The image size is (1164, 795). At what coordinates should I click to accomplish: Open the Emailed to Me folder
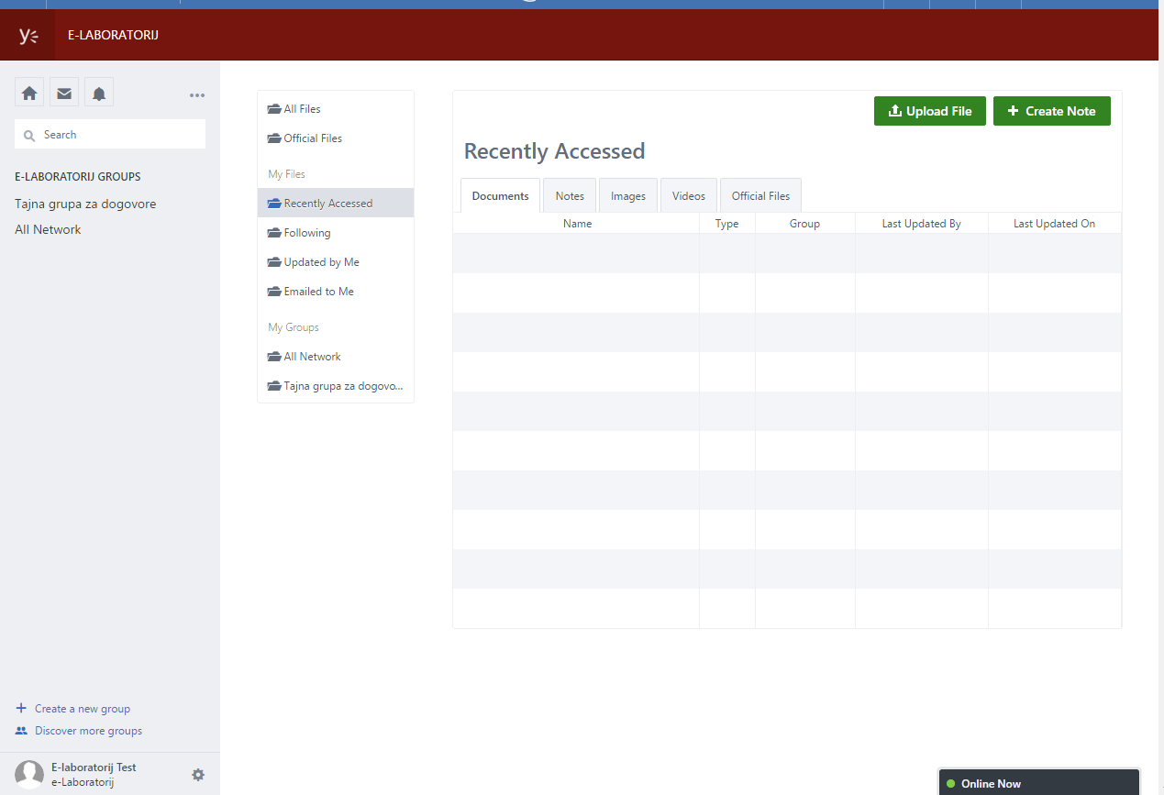click(318, 292)
